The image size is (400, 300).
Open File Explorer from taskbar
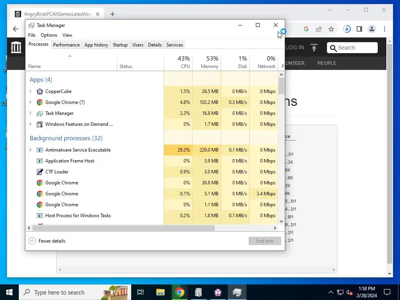[x=160, y=292]
